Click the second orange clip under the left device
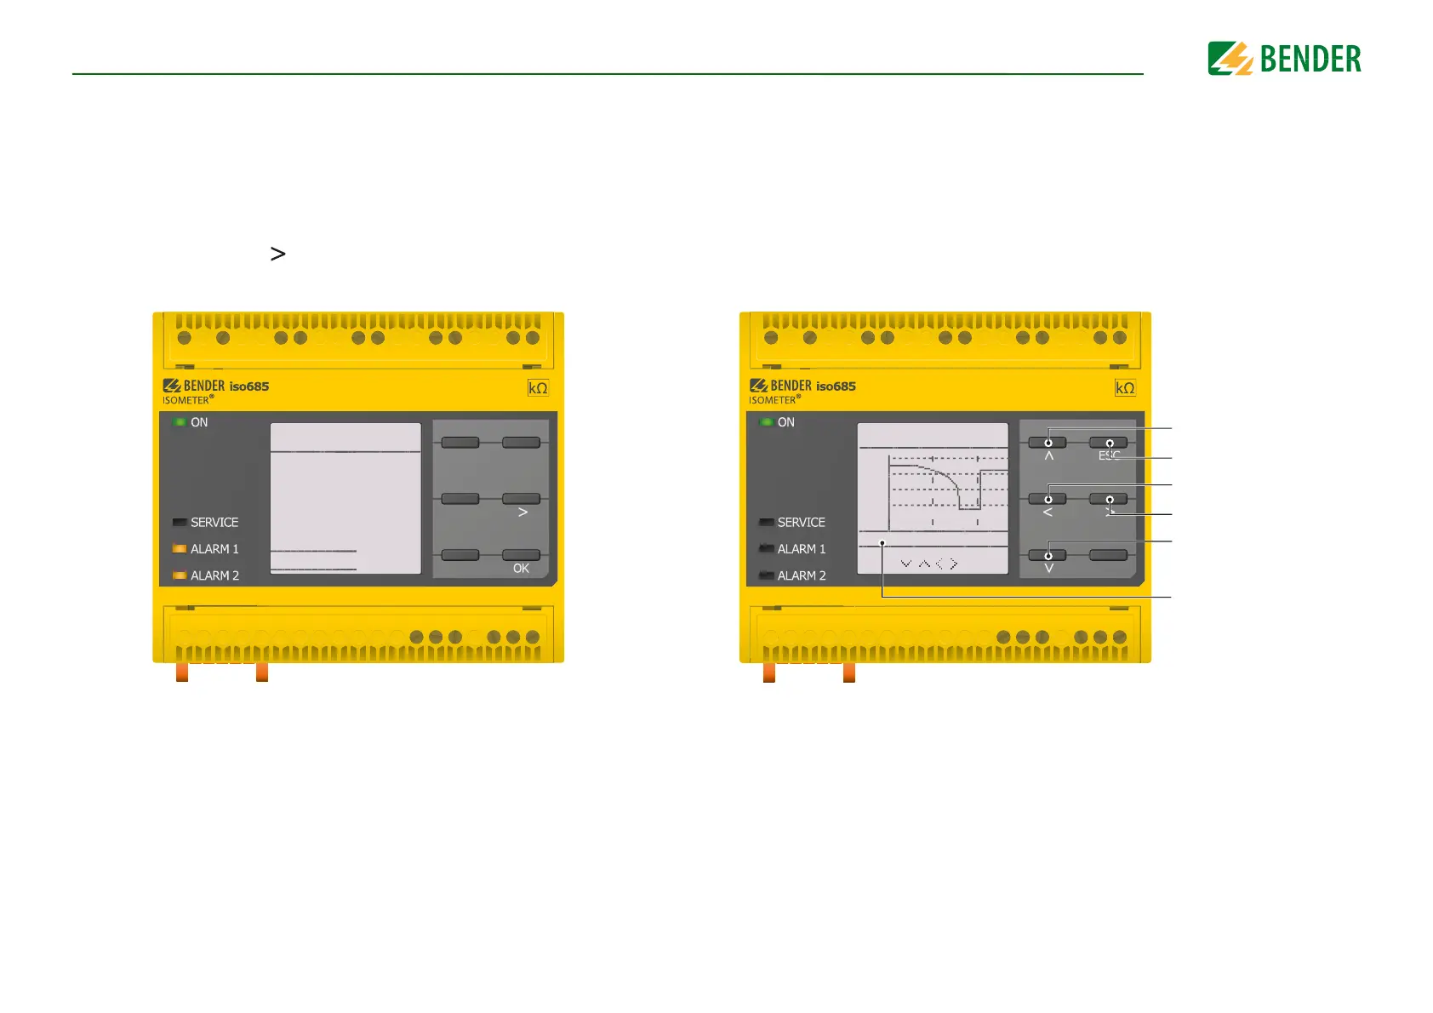The width and height of the screenshot is (1433, 1013). (262, 672)
